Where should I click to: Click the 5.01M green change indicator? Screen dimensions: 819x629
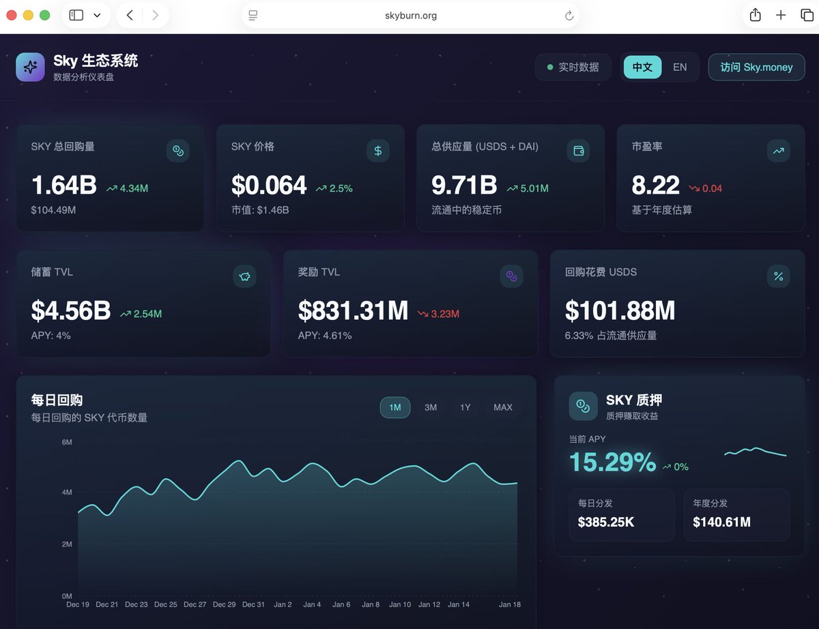coord(528,188)
